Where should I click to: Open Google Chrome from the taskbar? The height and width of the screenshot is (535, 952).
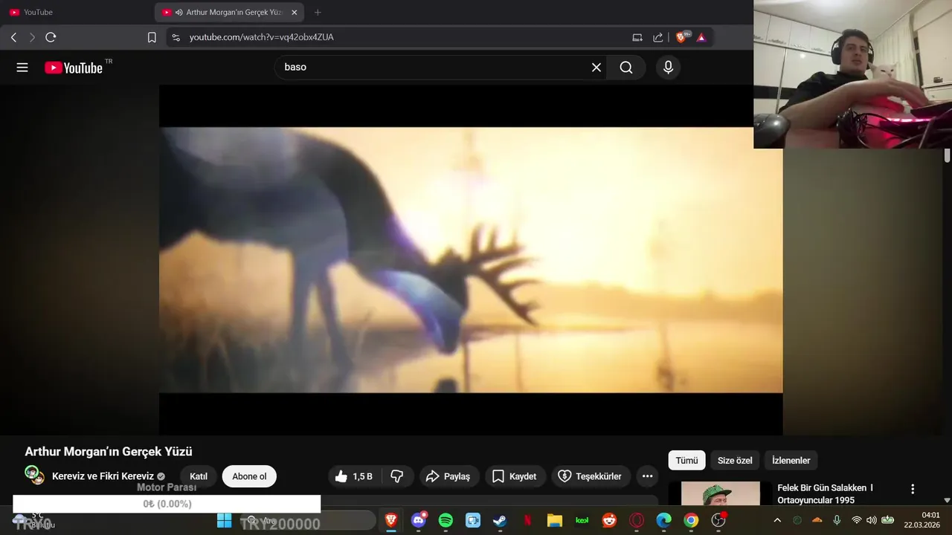(x=691, y=520)
